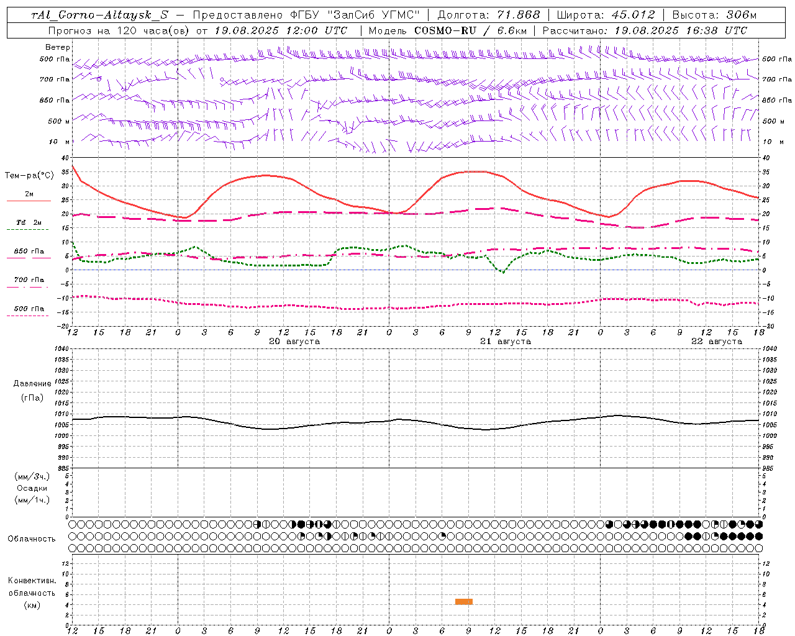The image size is (795, 636).
Task: Click the dashed line sample under 500 гПа legend
Action: [x=27, y=316]
